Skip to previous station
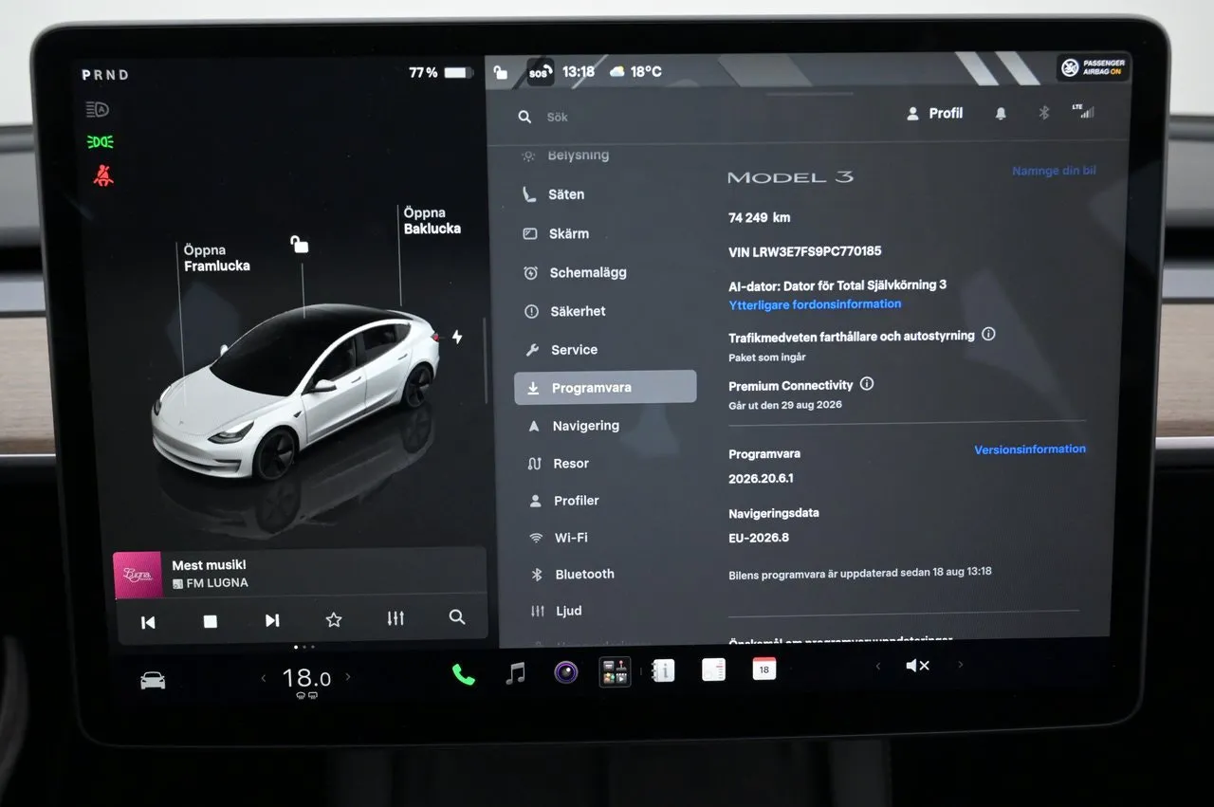The width and height of the screenshot is (1214, 807). tap(148, 622)
